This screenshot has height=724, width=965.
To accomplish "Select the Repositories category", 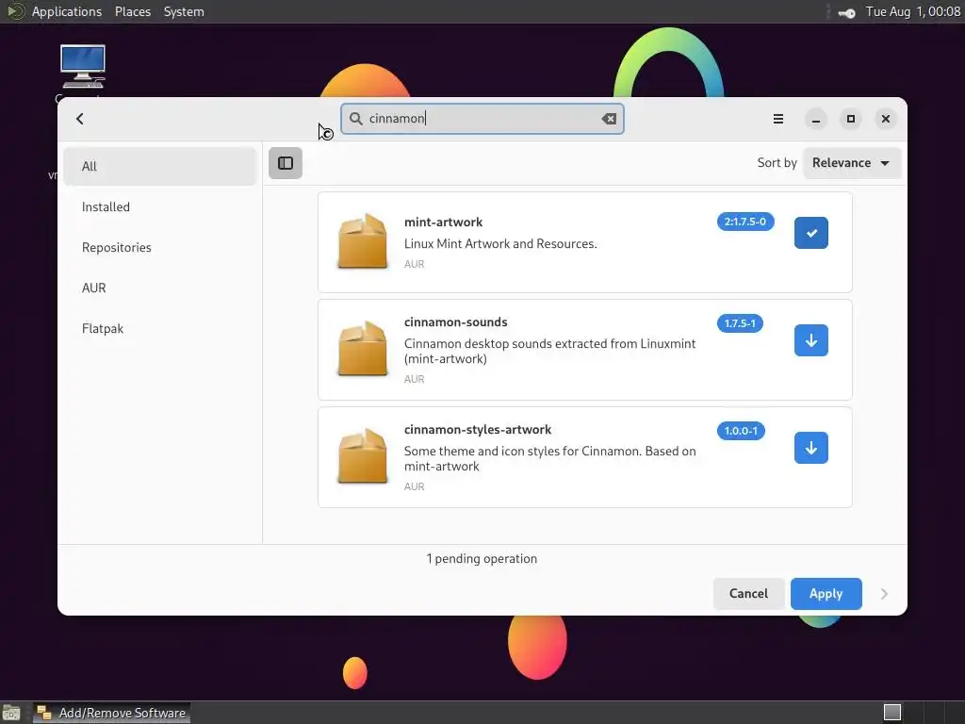I will (159, 248).
